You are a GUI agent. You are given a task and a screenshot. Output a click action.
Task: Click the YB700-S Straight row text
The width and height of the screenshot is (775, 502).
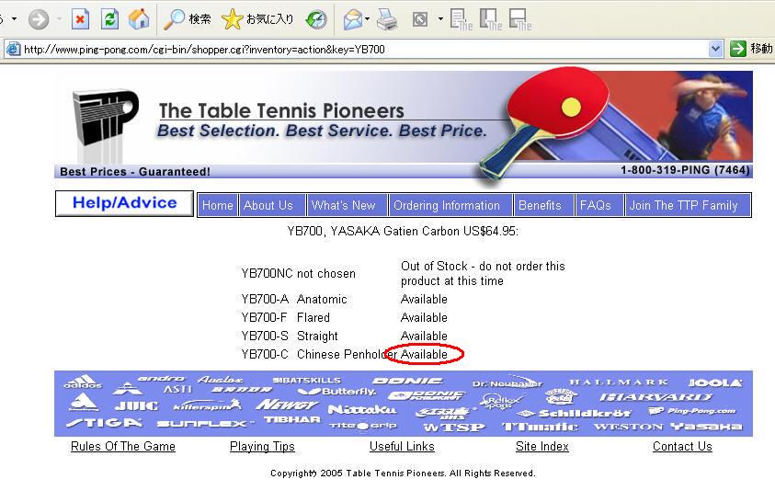click(290, 336)
